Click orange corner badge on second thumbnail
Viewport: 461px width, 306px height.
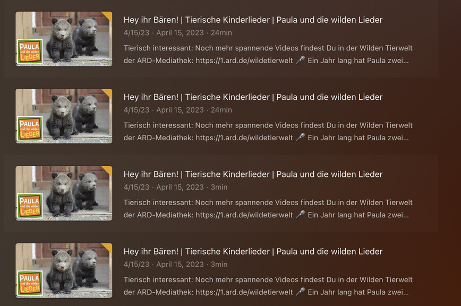pyautogui.click(x=108, y=93)
